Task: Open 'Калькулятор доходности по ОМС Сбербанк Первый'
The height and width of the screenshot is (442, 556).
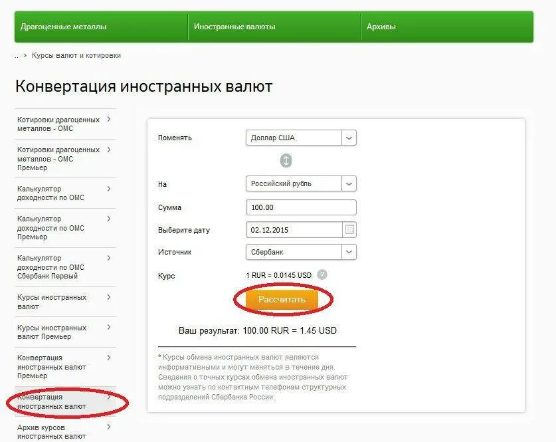Action: pos(65,267)
